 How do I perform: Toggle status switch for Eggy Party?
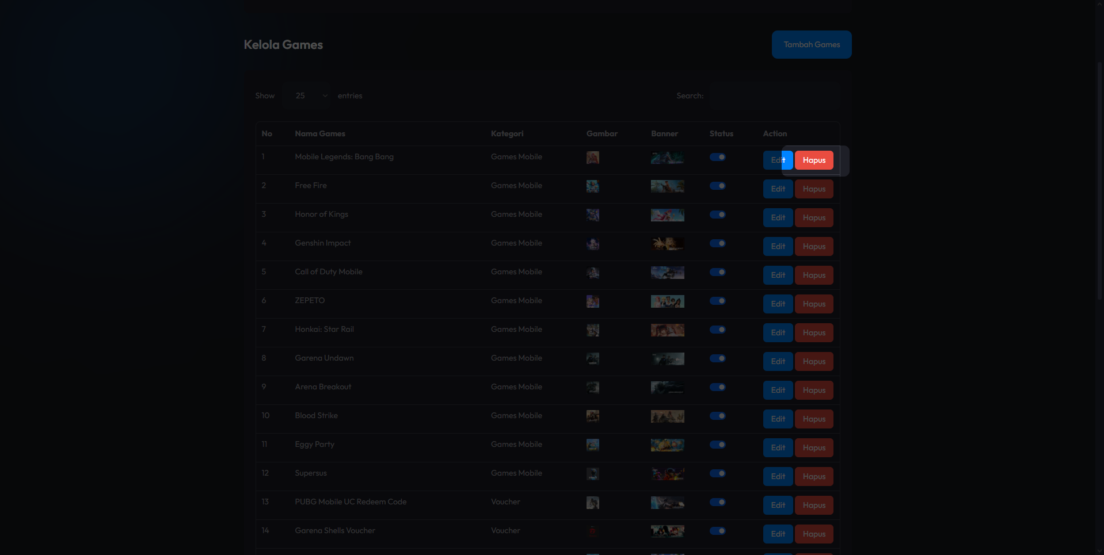(x=718, y=445)
